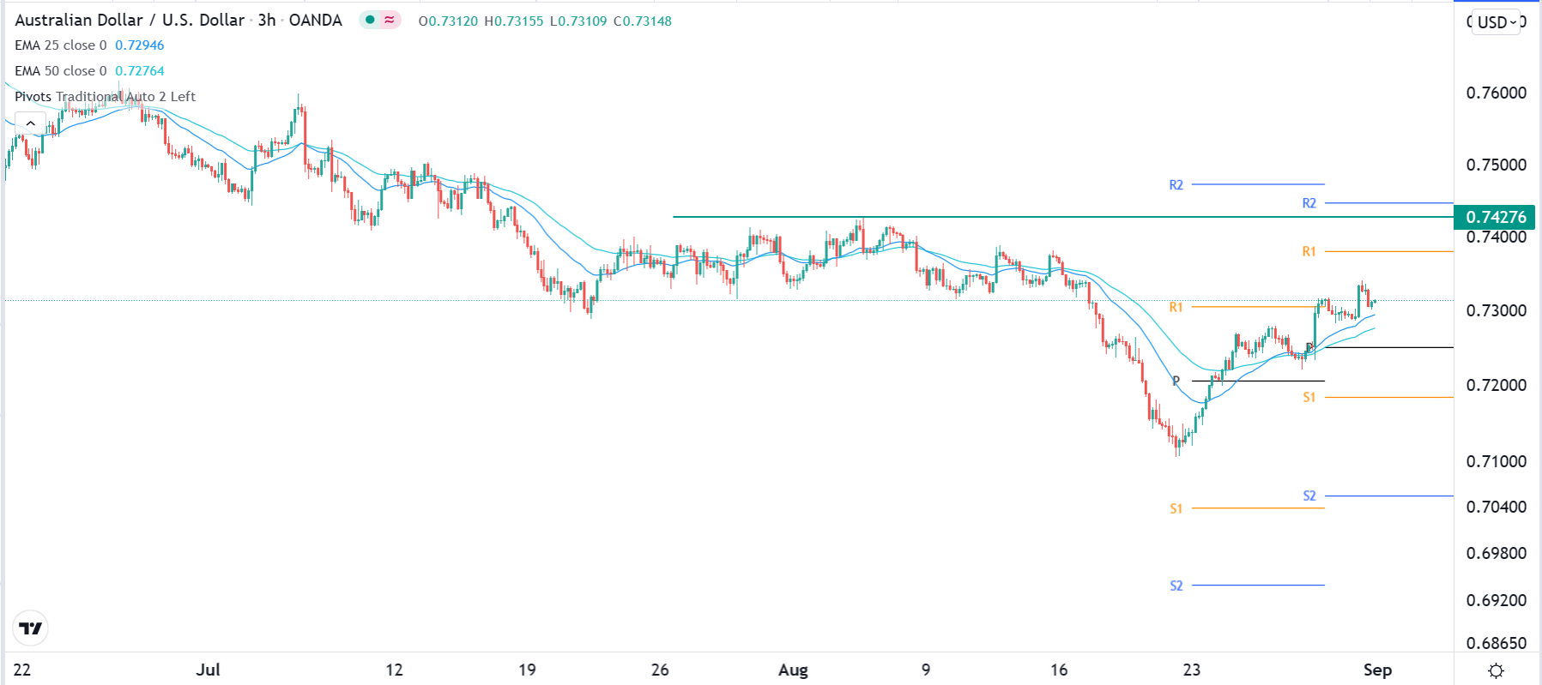Click the Jul label on time axis
Image resolution: width=1542 pixels, height=685 pixels.
pyautogui.click(x=208, y=670)
